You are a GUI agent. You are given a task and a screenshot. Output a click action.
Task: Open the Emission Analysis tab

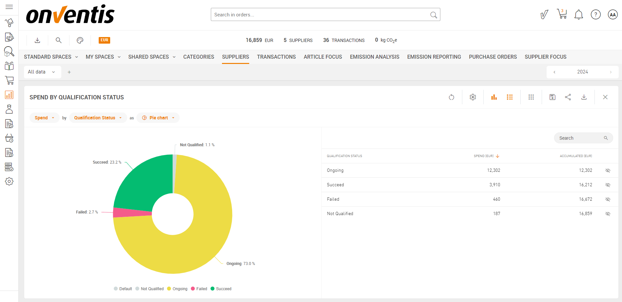374,57
